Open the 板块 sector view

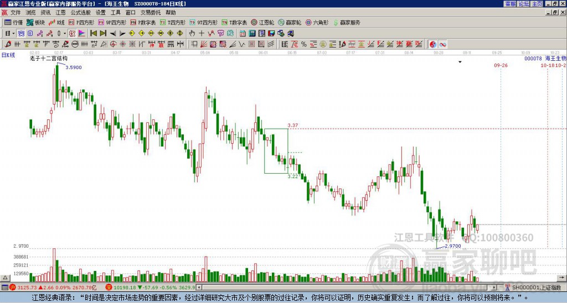(36, 22)
